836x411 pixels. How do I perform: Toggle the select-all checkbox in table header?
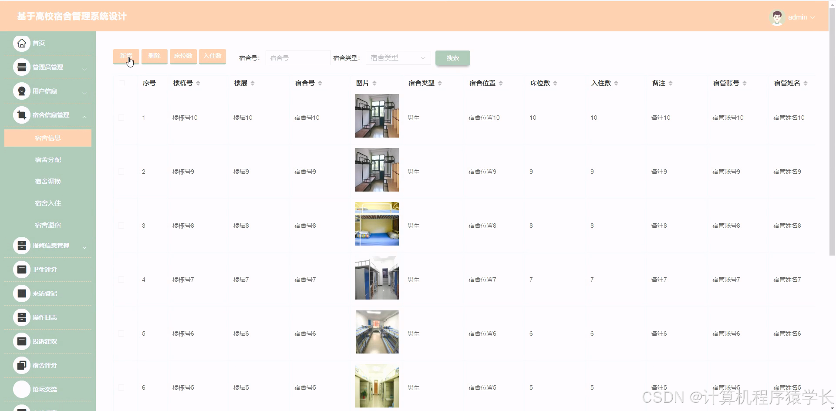pos(122,83)
